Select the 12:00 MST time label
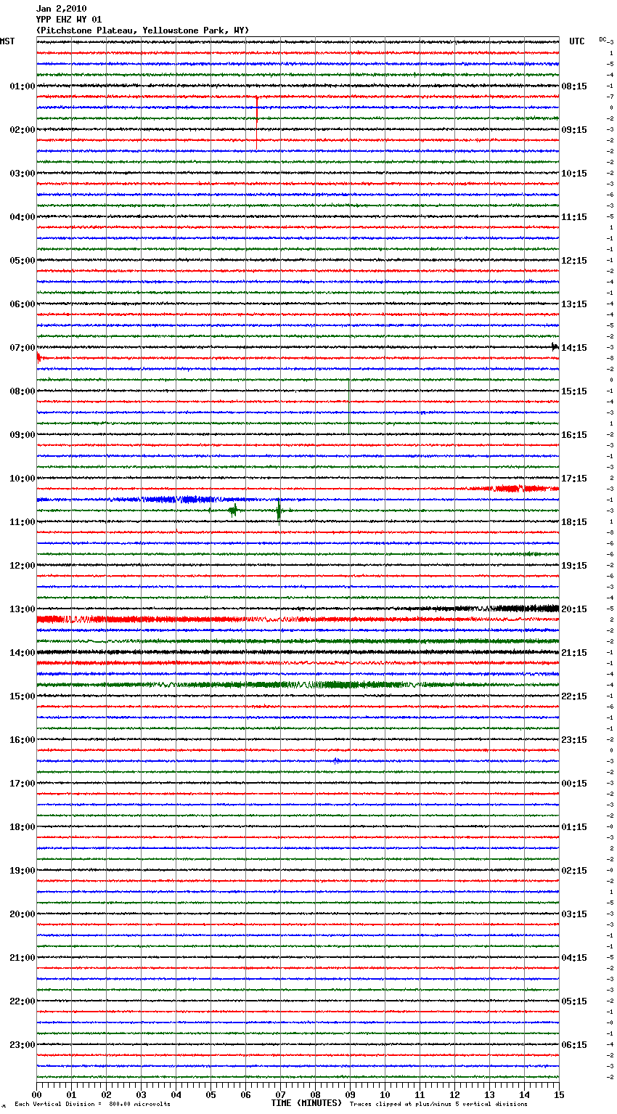The height and width of the screenshot is (1114, 617). pos(23,566)
